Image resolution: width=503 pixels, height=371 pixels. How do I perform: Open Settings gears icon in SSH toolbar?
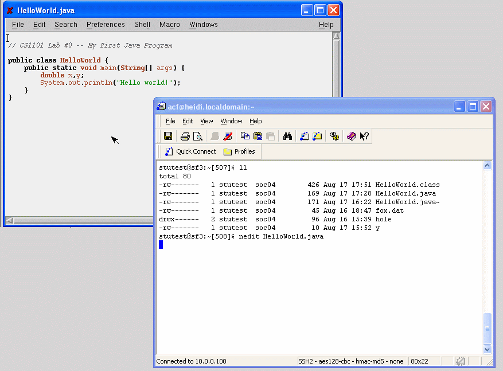(334, 136)
